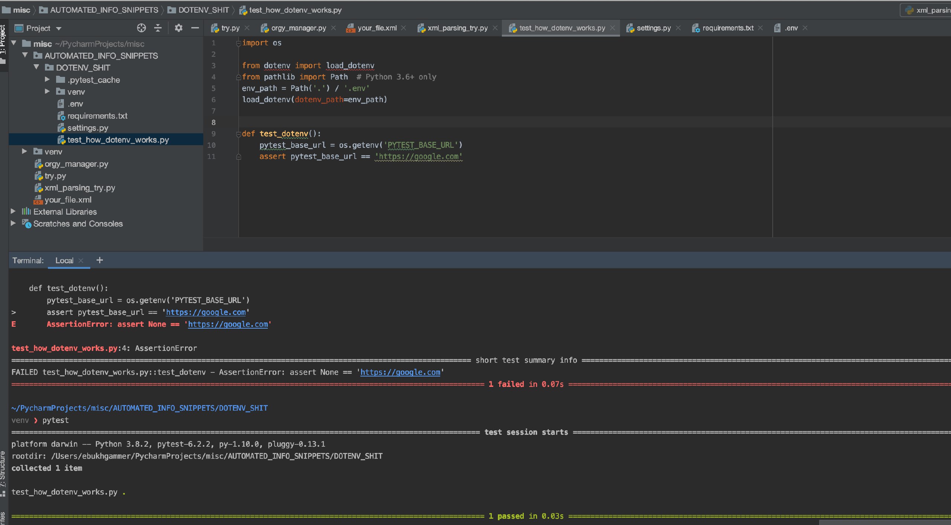951x525 pixels.
Task: Open the https://google.com link in AssertionError line
Action: point(228,324)
